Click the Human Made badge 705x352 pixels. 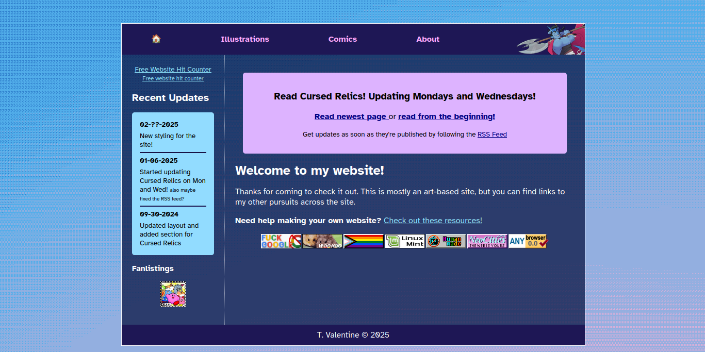click(446, 241)
